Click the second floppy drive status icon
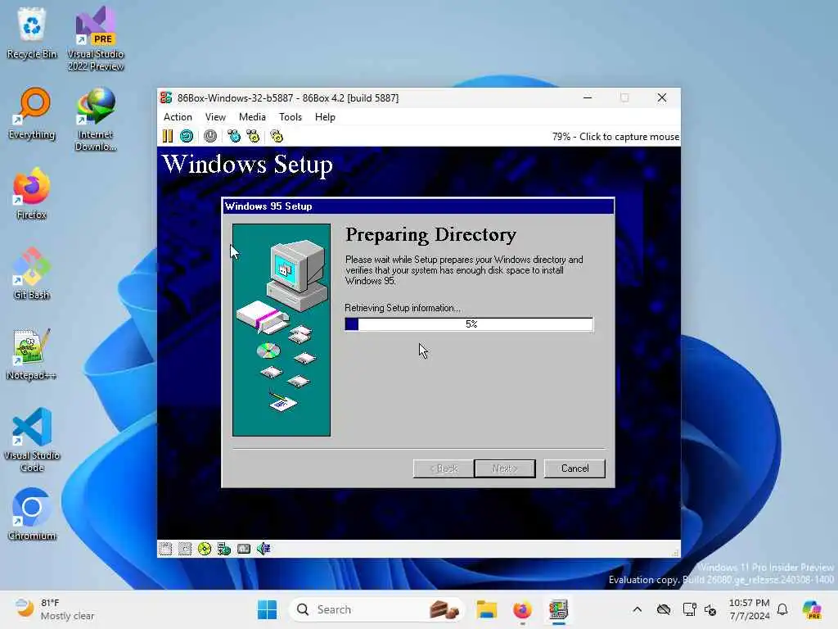 185,549
